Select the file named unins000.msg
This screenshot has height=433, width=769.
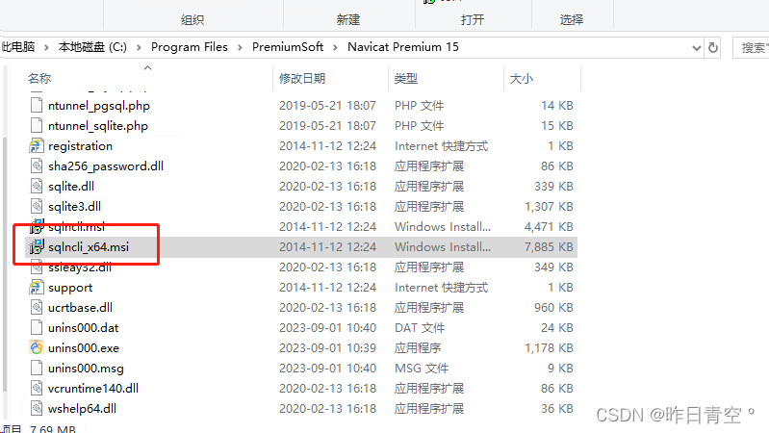tap(86, 368)
